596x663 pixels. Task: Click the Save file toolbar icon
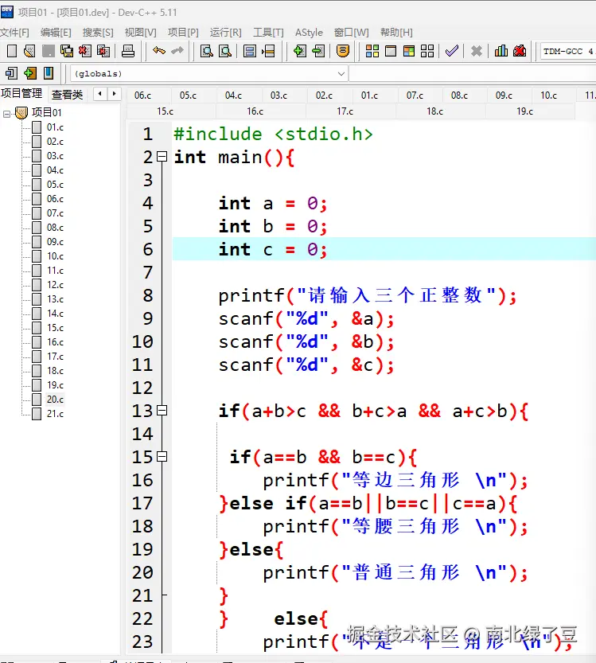(49, 51)
